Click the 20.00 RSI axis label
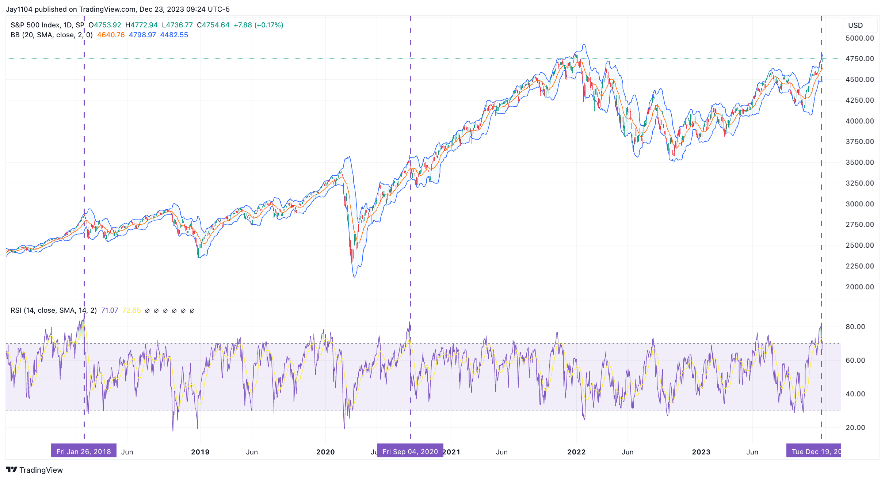The width and height of the screenshot is (885, 480). [x=855, y=427]
